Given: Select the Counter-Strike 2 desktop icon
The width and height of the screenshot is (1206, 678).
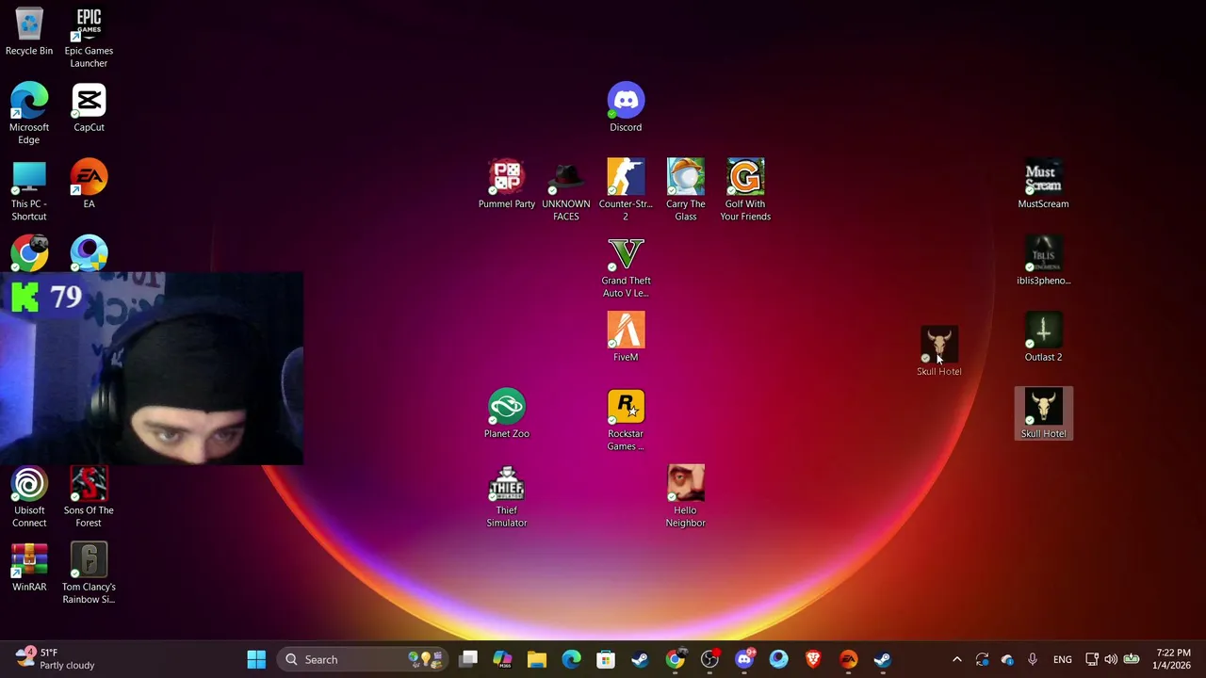Looking at the screenshot, I should [626, 190].
